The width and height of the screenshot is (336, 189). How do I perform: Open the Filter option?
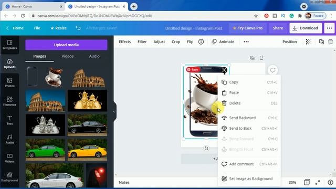(142, 42)
